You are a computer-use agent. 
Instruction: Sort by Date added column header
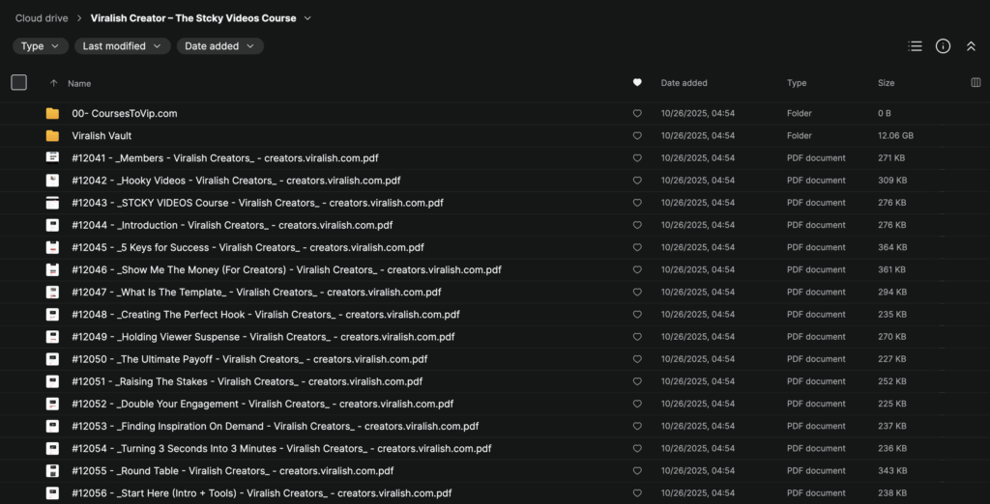pyautogui.click(x=684, y=83)
